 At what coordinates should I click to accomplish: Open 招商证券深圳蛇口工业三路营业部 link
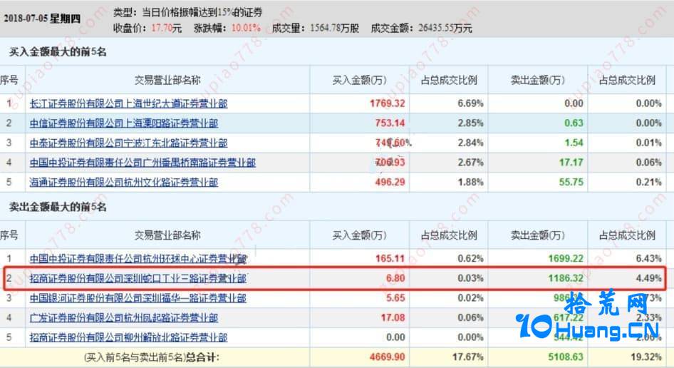tap(138, 278)
